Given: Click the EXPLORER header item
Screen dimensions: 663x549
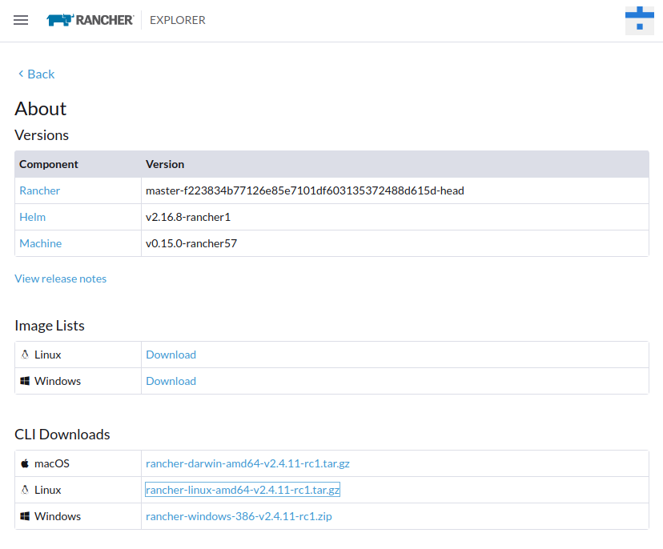Looking at the screenshot, I should 177,20.
